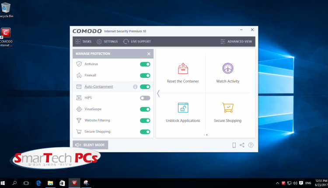The height and width of the screenshot is (188, 328).
Task: Go to previous task page arrow
Action: tap(158, 93)
